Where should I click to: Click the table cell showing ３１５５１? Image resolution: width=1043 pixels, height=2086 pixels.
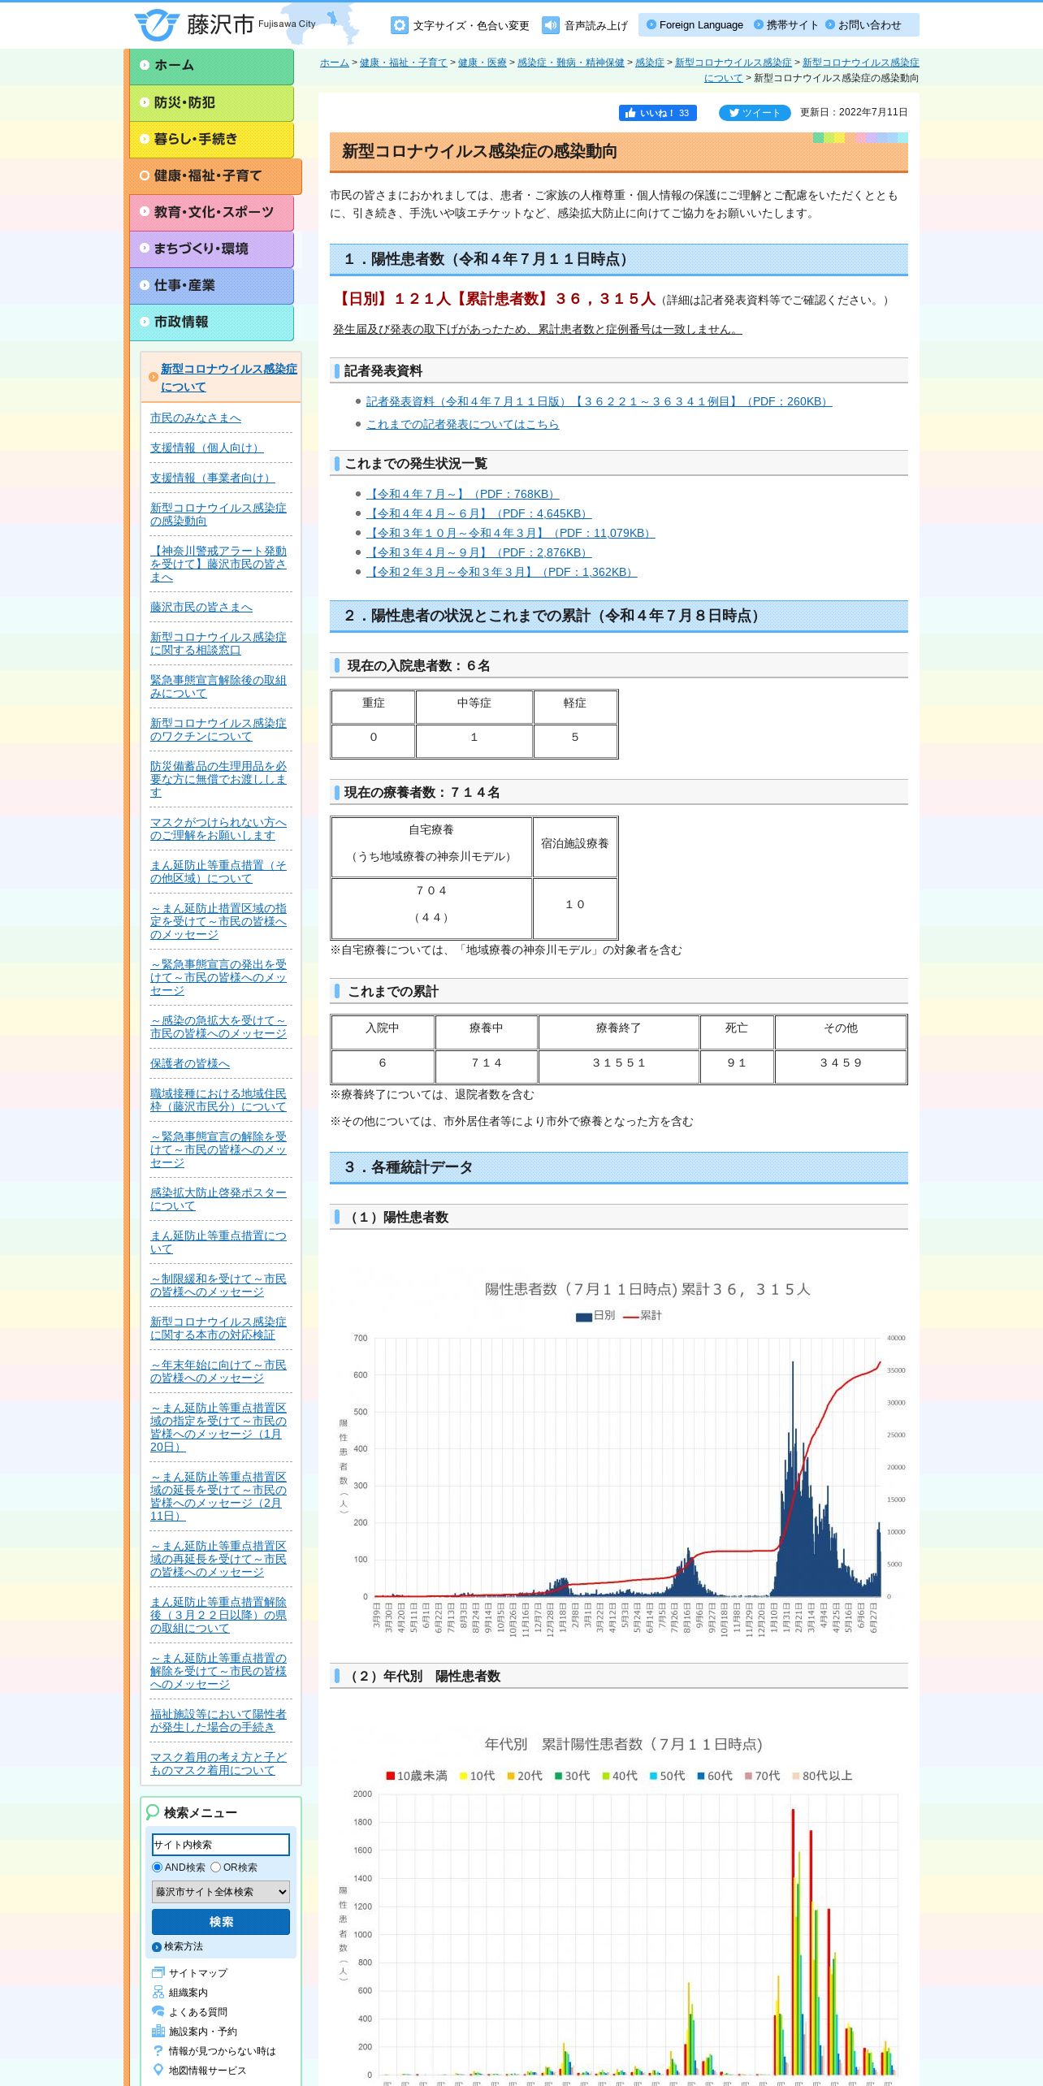click(x=619, y=1067)
